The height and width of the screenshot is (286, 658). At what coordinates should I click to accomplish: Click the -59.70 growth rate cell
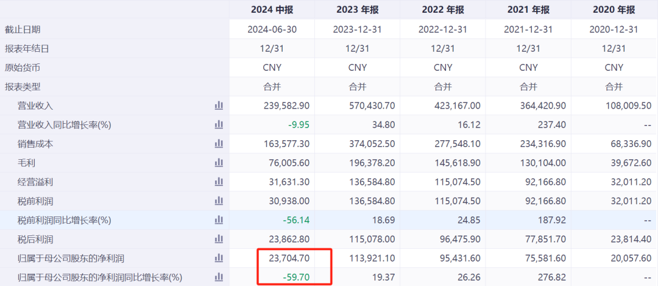296,277
